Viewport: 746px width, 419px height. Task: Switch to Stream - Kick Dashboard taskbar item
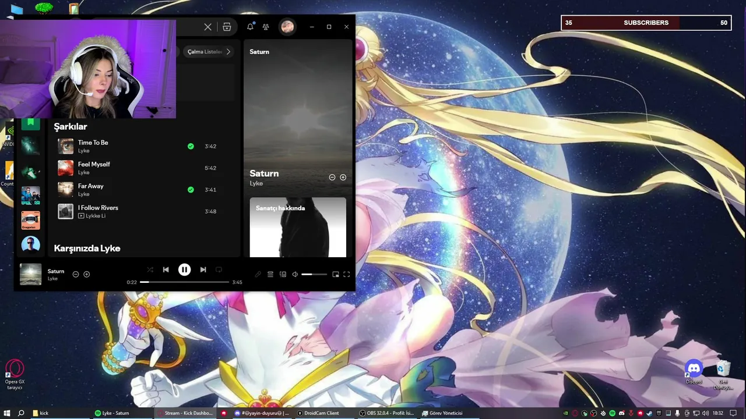click(x=185, y=413)
